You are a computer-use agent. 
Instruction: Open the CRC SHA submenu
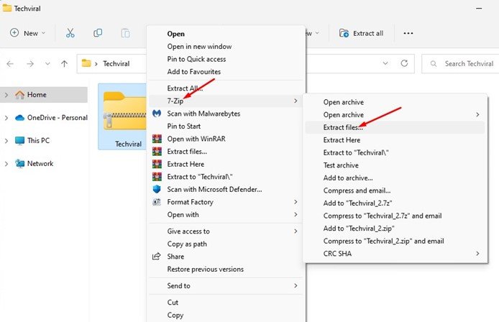tap(395, 254)
